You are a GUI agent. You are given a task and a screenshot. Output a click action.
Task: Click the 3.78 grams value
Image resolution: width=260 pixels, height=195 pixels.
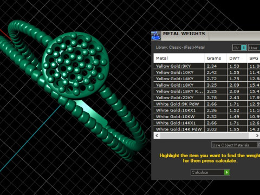coord(212,97)
